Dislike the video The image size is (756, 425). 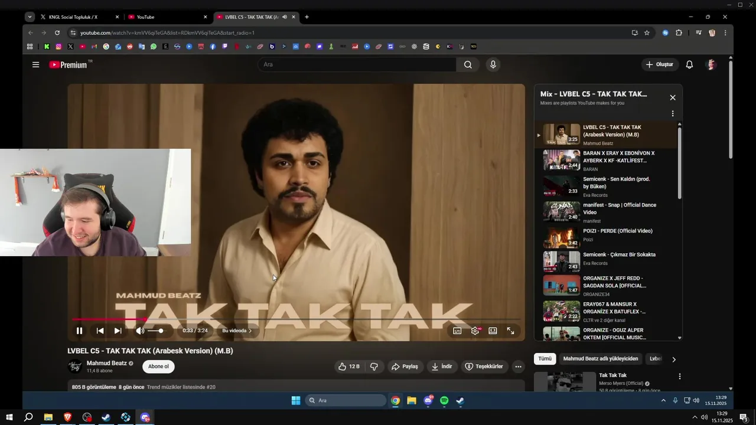[x=374, y=367]
